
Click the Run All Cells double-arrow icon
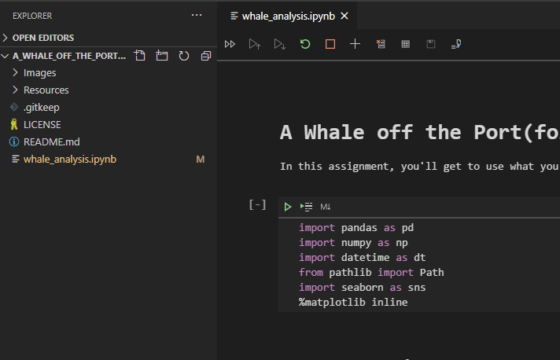coord(230,44)
